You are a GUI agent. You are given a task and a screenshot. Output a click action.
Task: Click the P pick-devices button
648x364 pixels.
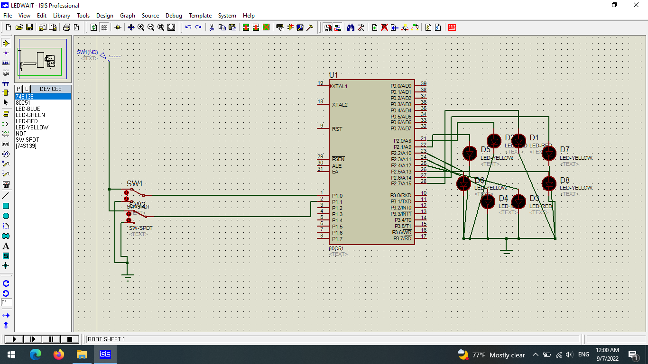18,89
